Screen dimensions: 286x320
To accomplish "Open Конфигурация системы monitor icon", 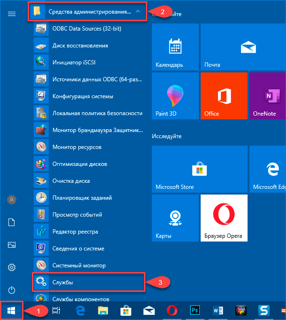I will click(x=41, y=96).
